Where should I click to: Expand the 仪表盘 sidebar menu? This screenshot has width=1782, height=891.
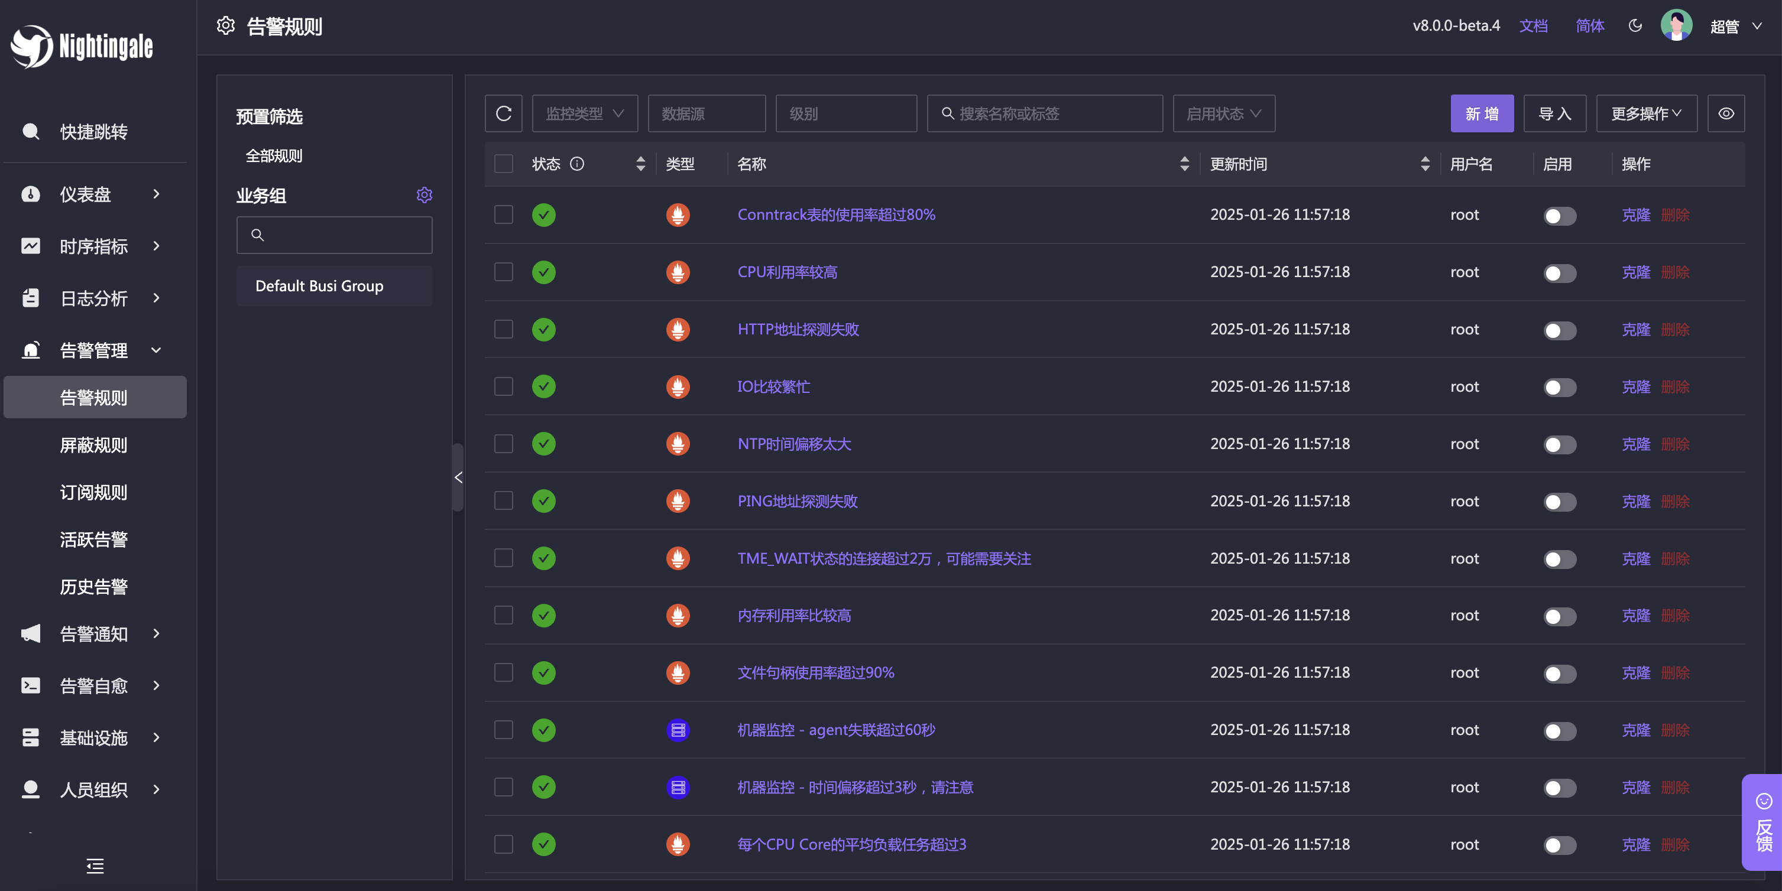coord(95,194)
